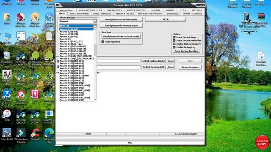The height and width of the screenshot is (152, 271).
Task: Enable Force Detect Preloader option
Action: [x=174, y=41]
